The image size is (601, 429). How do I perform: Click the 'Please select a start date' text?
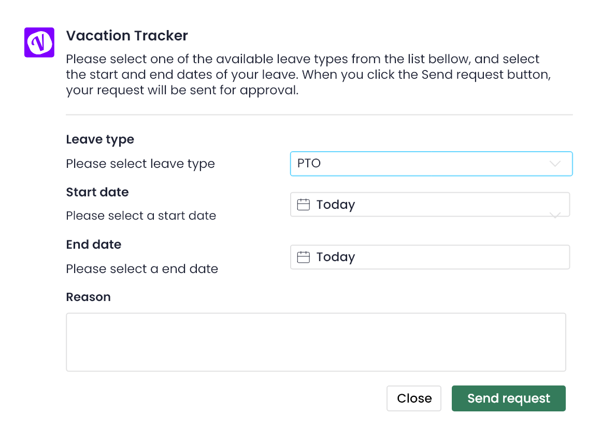(141, 216)
